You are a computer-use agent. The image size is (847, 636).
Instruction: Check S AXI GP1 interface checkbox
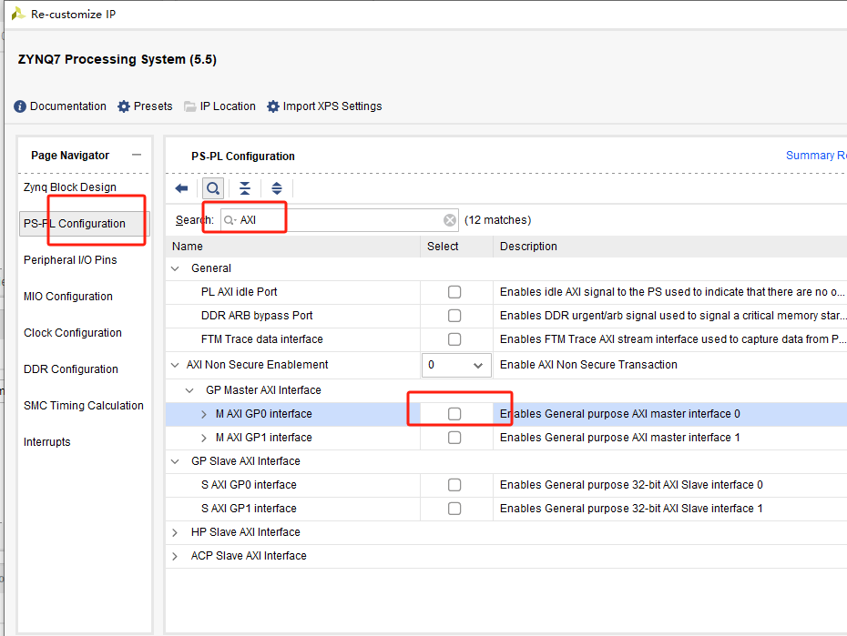[454, 509]
